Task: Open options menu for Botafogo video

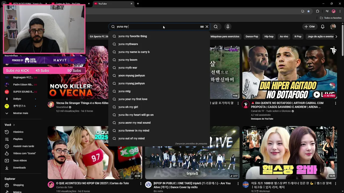Action: 335,103
